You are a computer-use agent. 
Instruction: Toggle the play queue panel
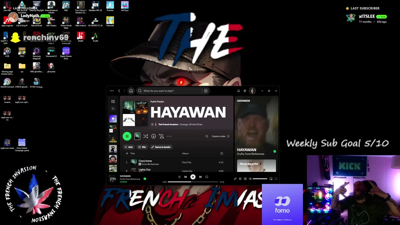(240, 179)
